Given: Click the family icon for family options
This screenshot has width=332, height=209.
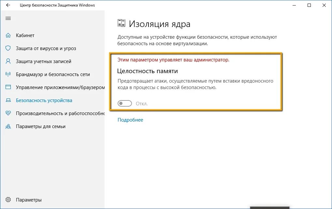Looking at the screenshot, I should point(8,126).
